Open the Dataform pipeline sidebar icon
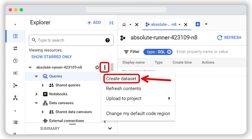The width and height of the screenshot is (252, 139). (15, 85)
